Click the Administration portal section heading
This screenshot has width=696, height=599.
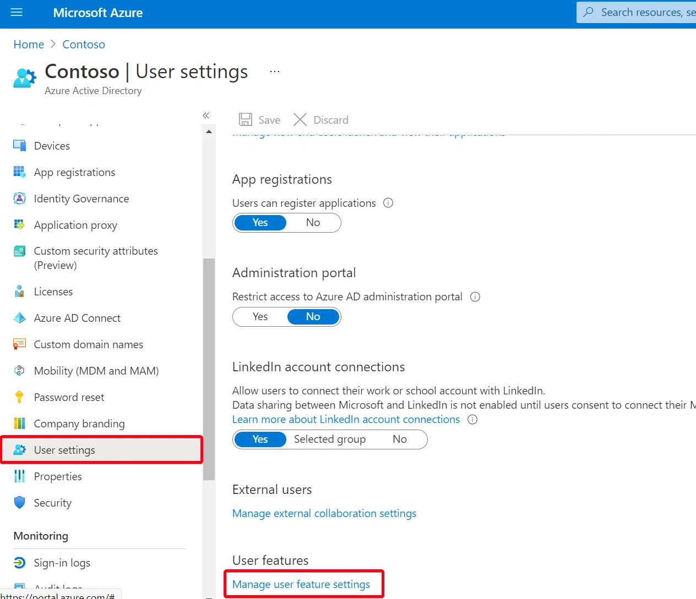point(294,273)
